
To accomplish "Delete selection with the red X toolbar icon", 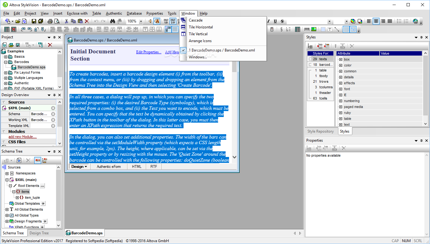I will point(87,21).
